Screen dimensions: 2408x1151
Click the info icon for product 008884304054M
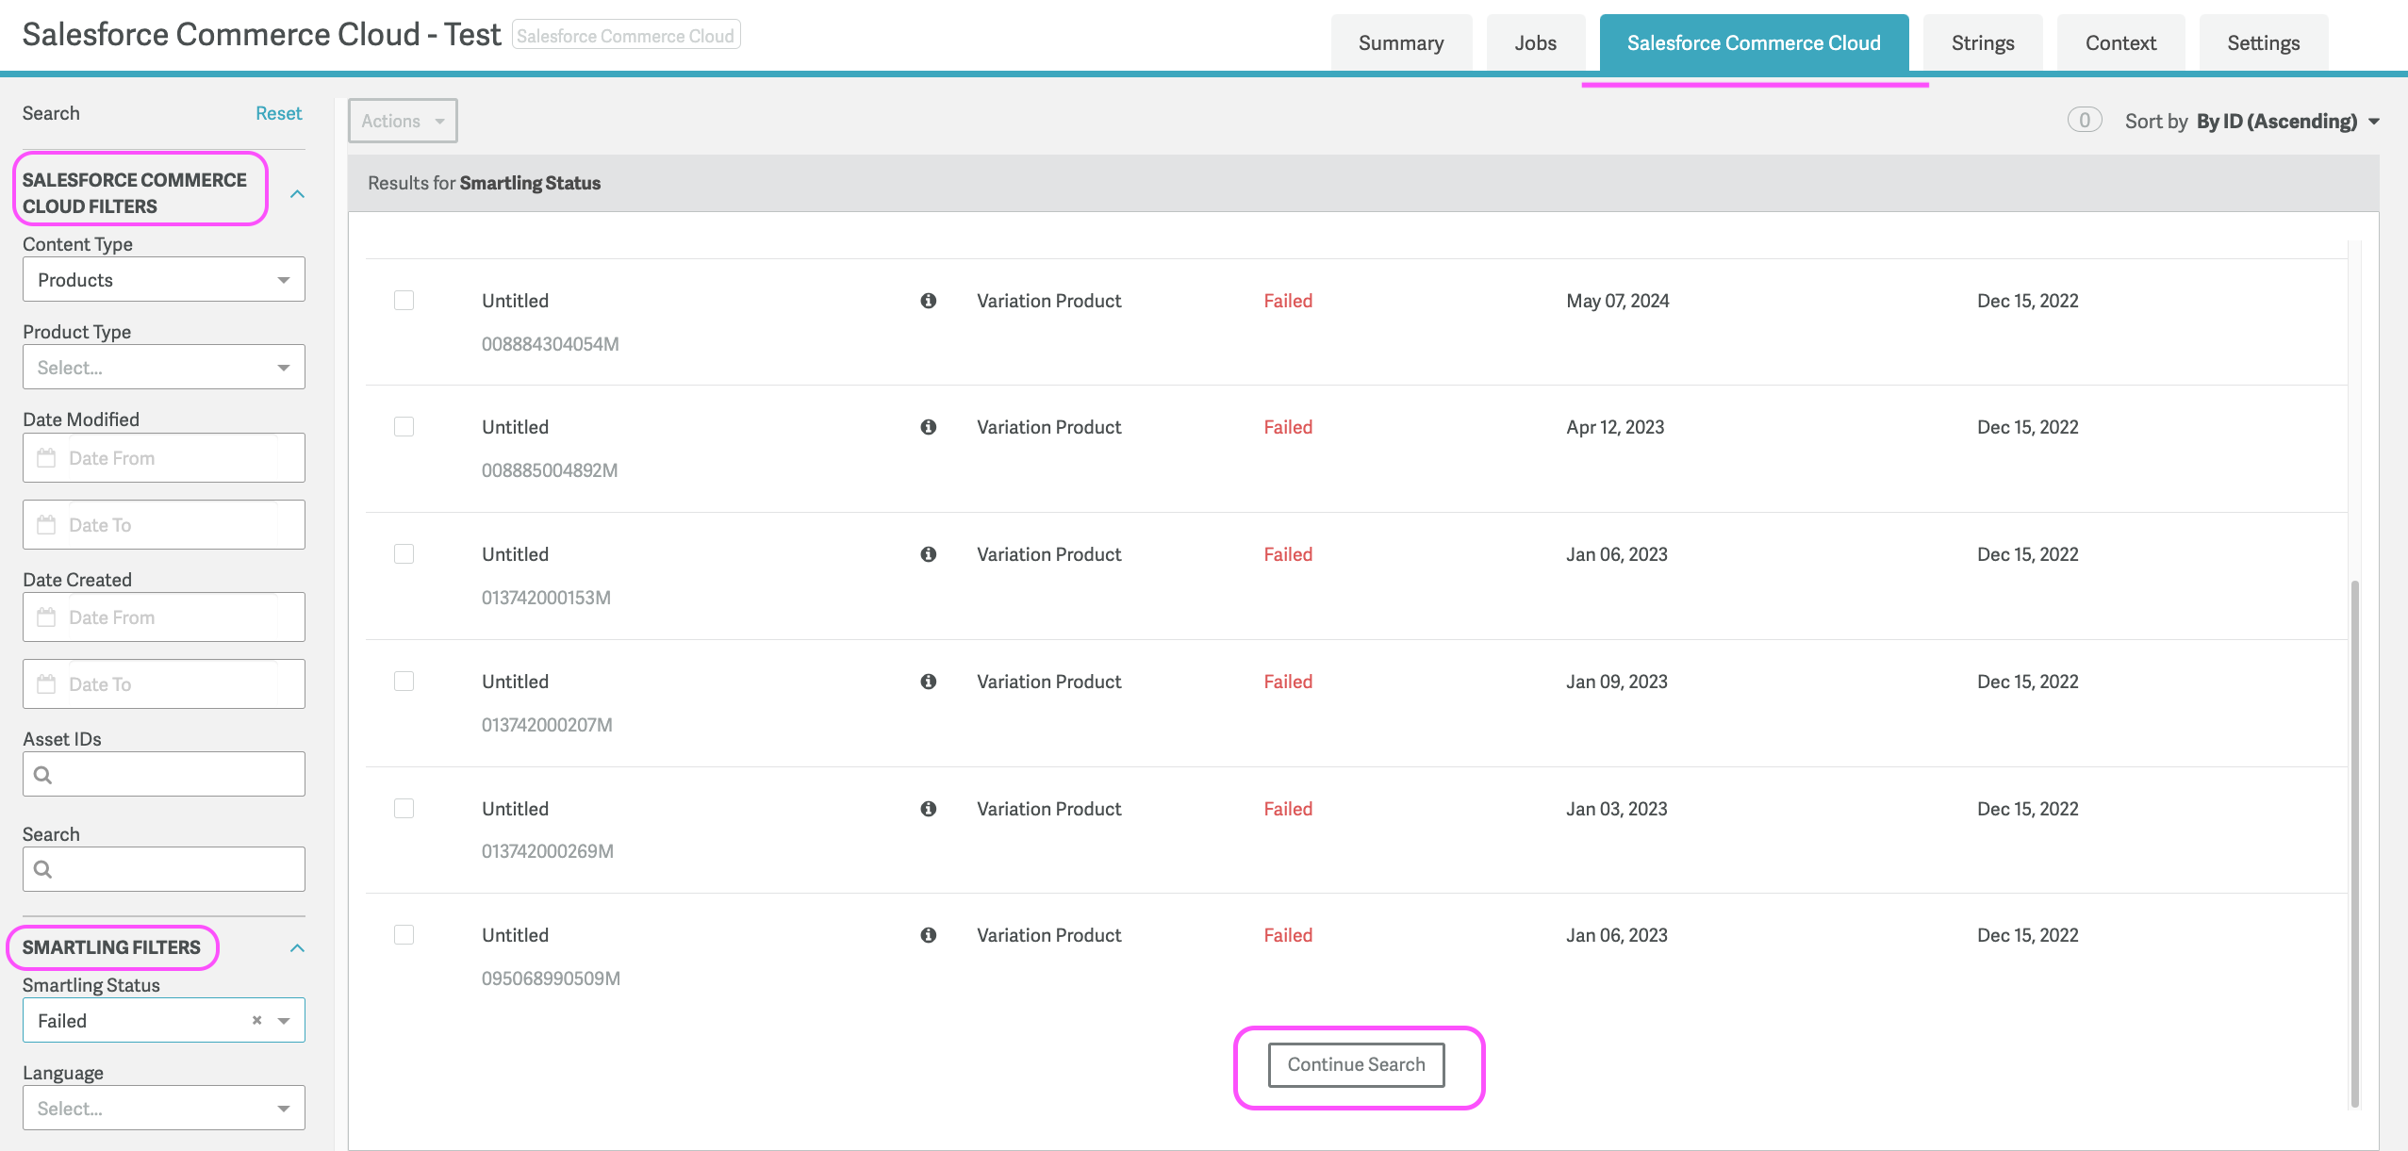pyautogui.click(x=928, y=301)
